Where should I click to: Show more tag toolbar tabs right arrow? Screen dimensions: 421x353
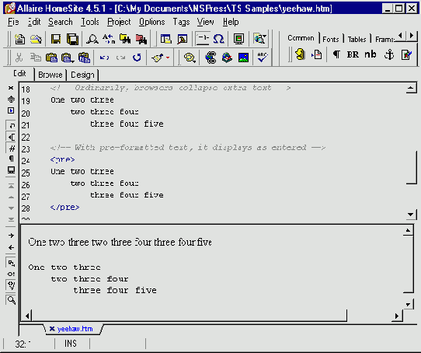coord(412,35)
